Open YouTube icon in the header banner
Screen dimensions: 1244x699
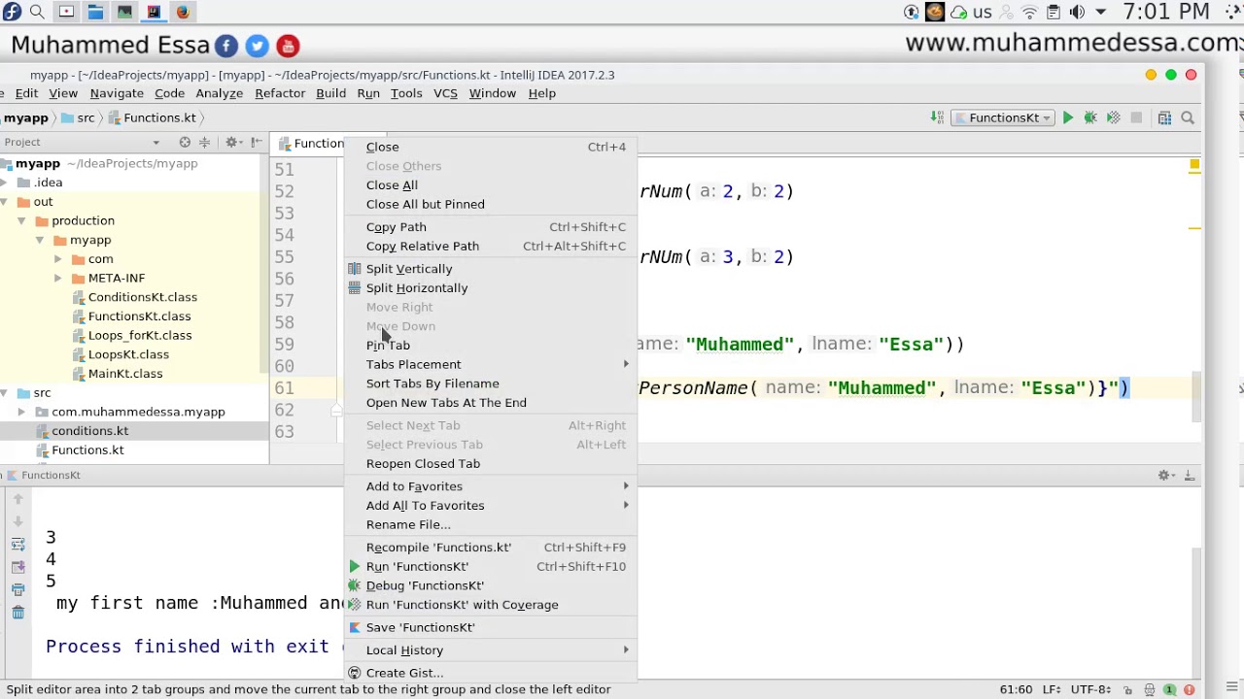[288, 46]
